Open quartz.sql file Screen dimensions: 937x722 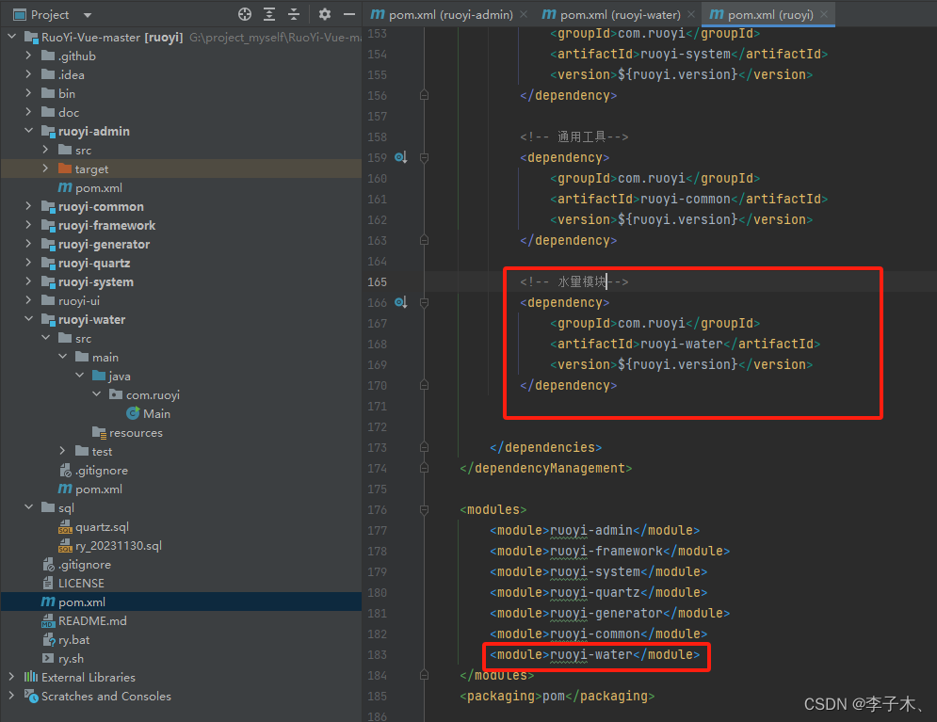[102, 527]
